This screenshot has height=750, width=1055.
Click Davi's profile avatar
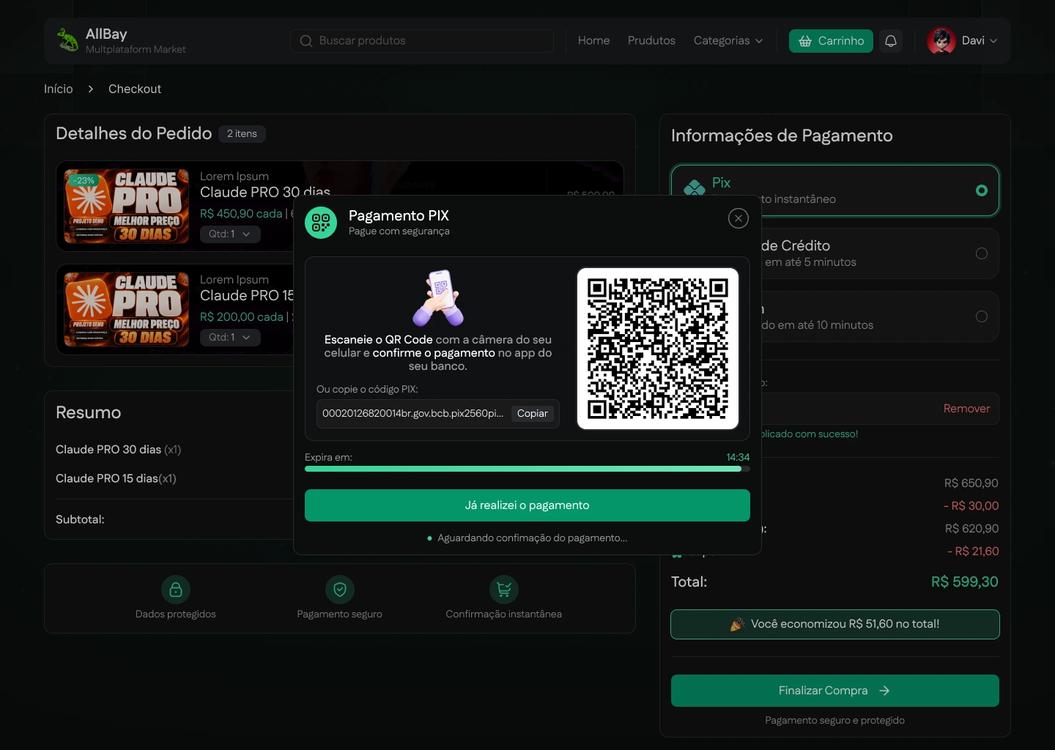click(941, 41)
